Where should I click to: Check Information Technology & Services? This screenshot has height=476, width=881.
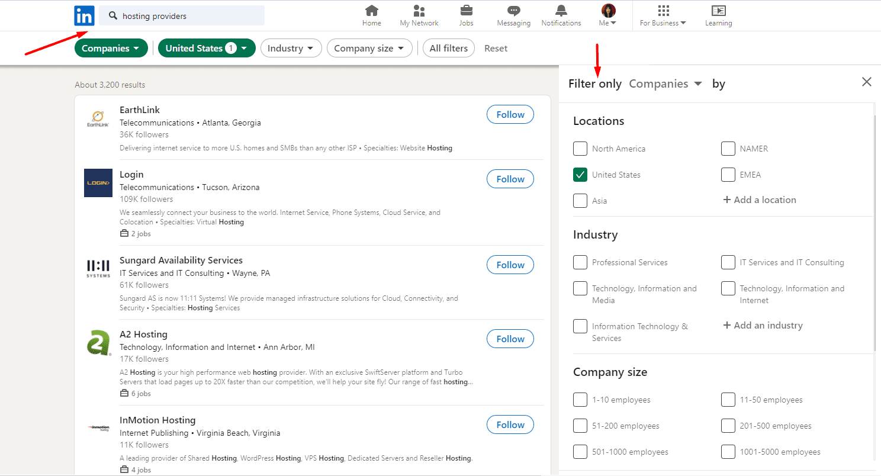(x=580, y=326)
